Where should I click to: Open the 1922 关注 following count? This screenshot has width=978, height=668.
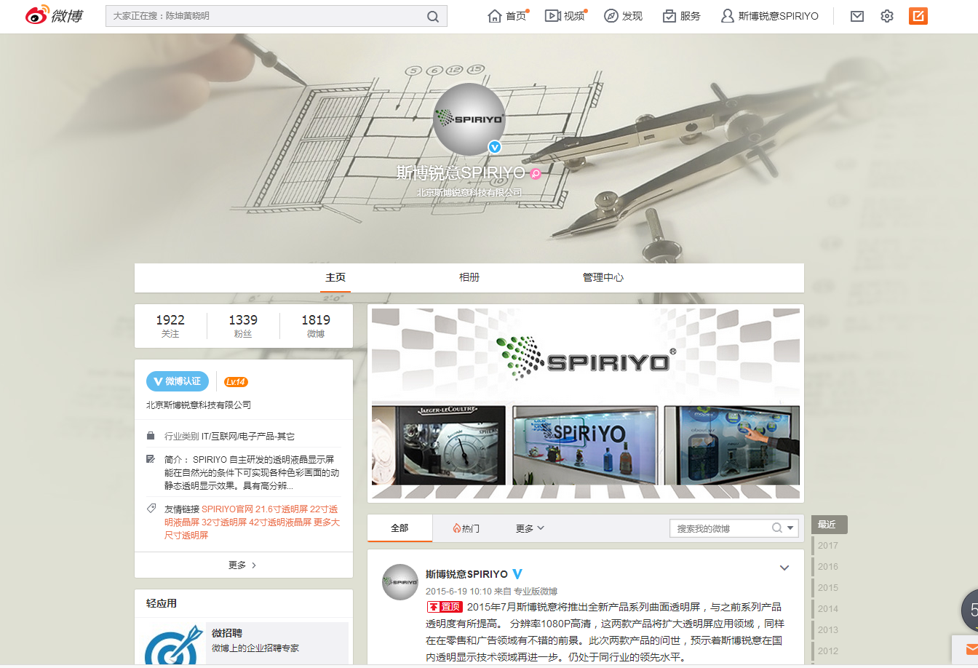170,325
